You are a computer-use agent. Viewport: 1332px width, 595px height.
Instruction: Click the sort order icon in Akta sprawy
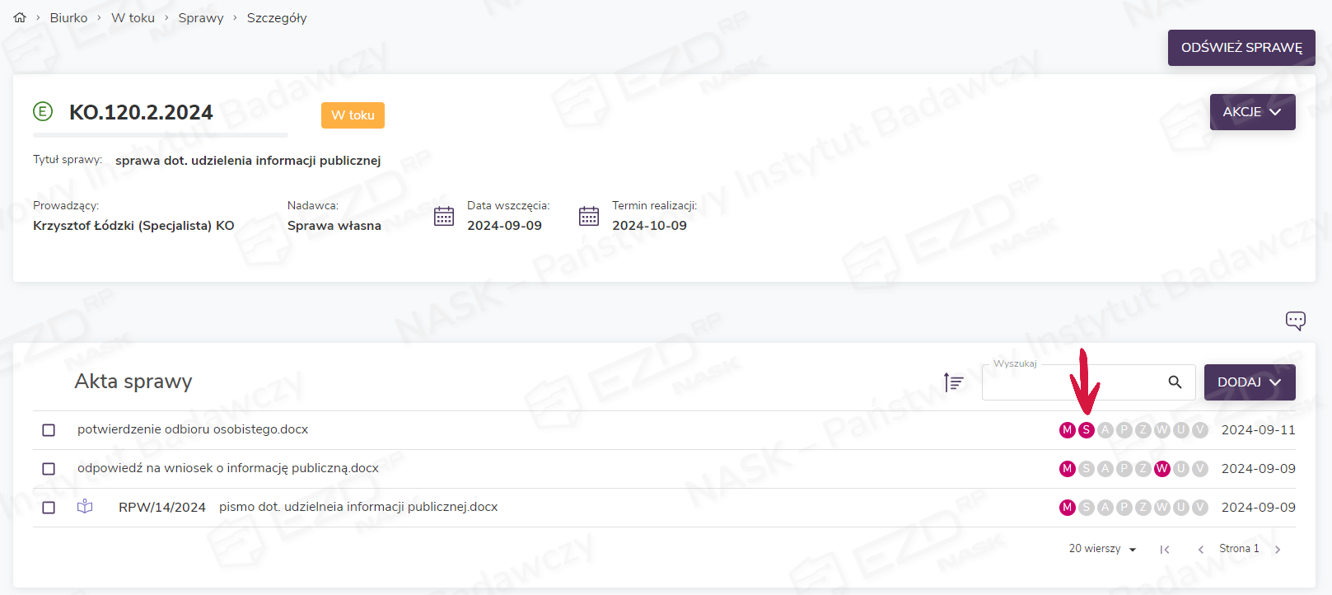coord(953,382)
